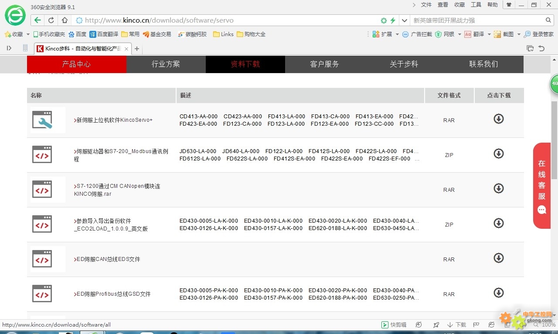Click the magnifier icon in the search box

(549, 20)
